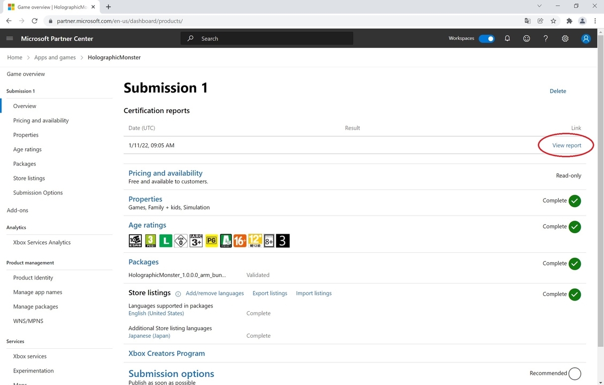Open the Chrome three-dot menu
Viewport: 604px width, 385px height.
click(x=595, y=21)
